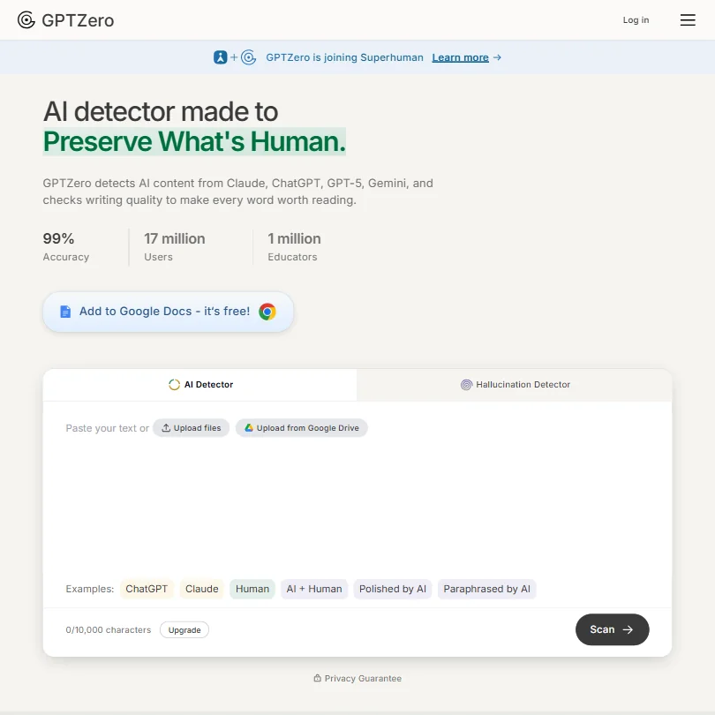Click Upload from Google Drive button
Screen dimensions: 715x715
[301, 428]
